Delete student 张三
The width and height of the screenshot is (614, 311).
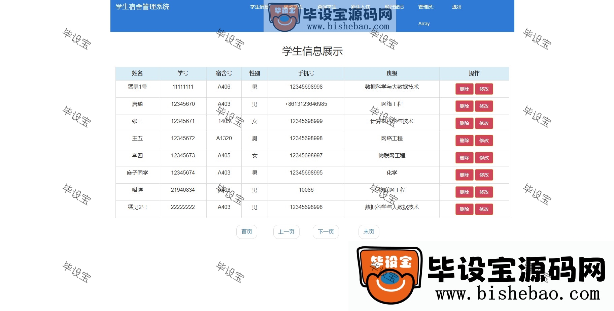(464, 123)
